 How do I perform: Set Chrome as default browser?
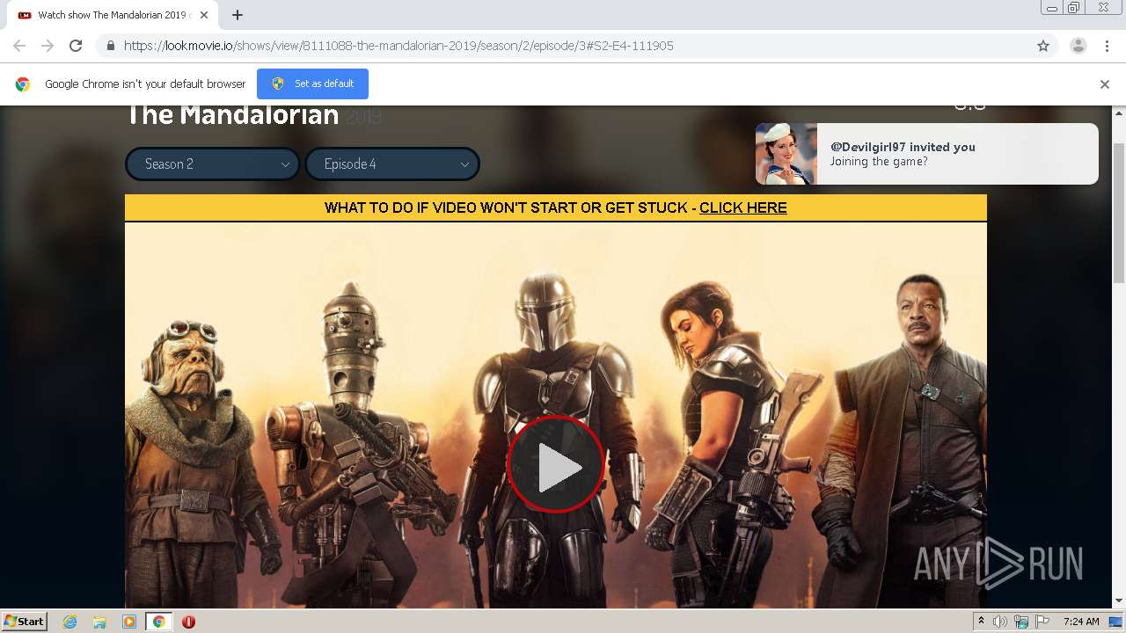[x=312, y=84]
